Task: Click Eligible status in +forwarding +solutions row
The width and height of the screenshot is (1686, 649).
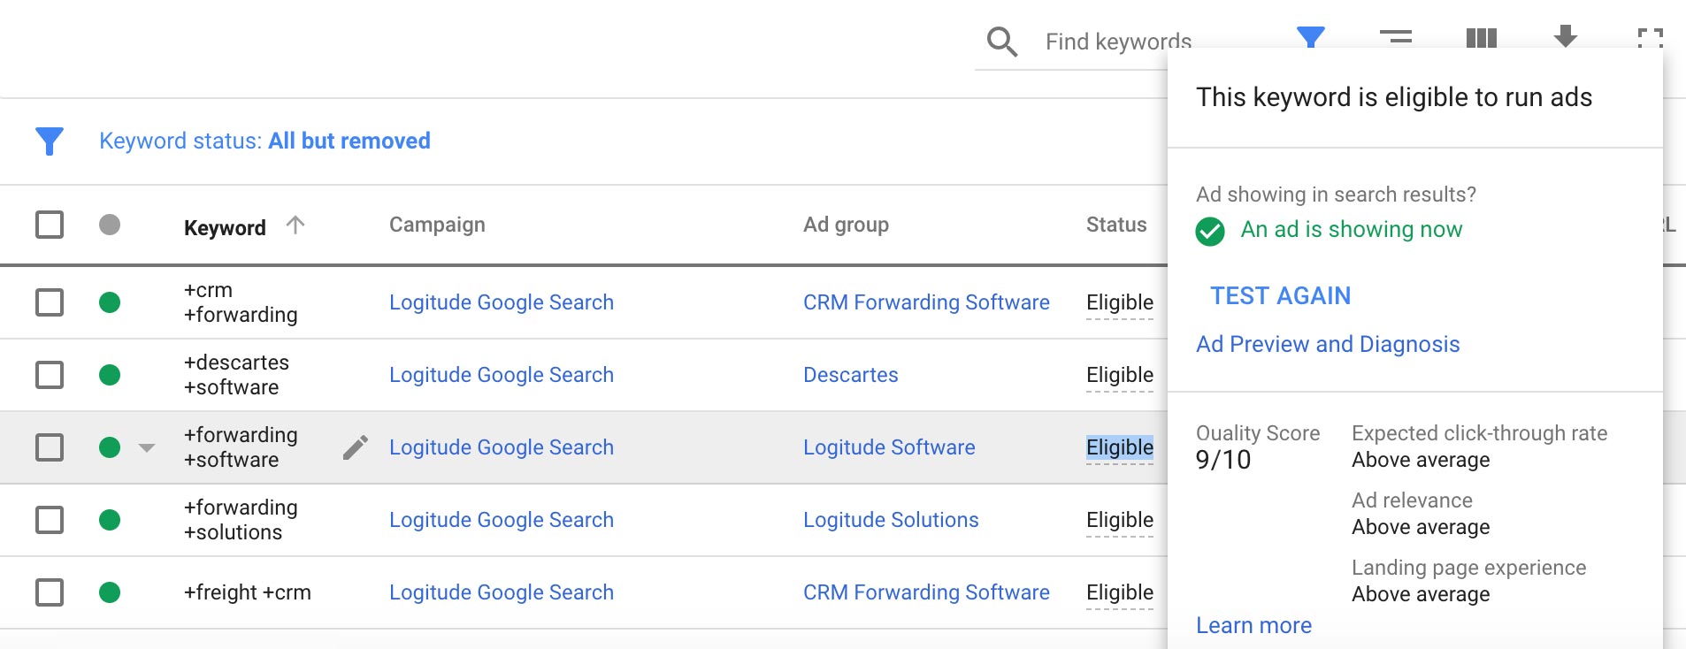Action: point(1120,520)
